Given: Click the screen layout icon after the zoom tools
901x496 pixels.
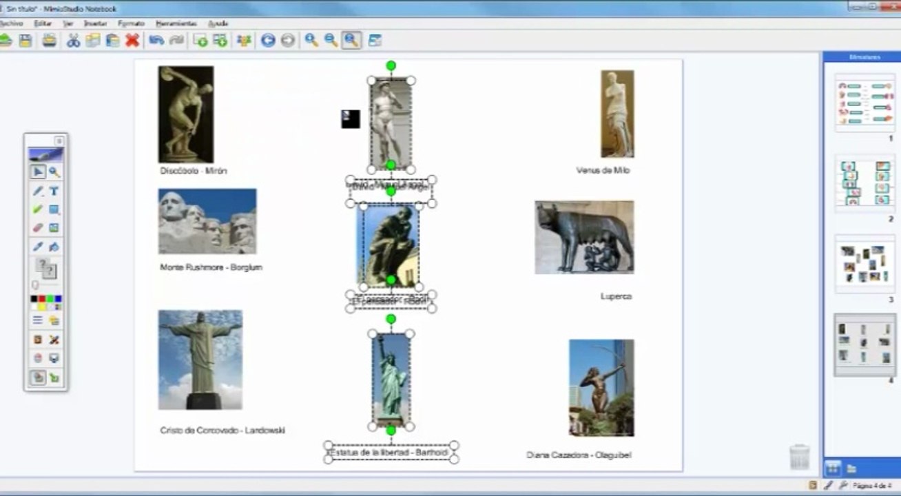Looking at the screenshot, I should click(375, 41).
